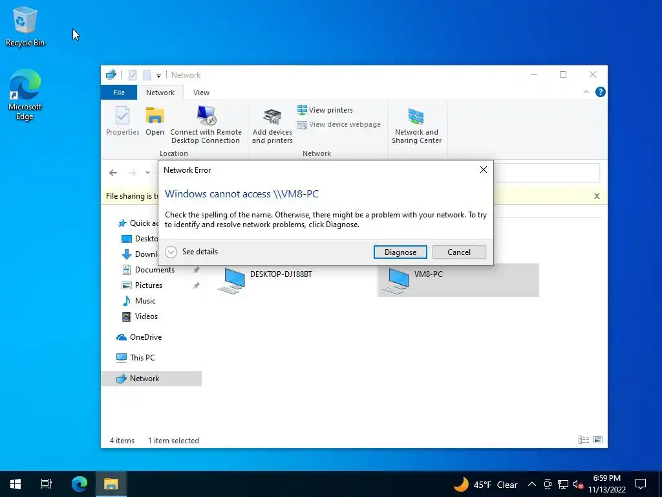662x497 pixels.
Task: Select Documents in the navigation pane
Action: (x=155, y=270)
